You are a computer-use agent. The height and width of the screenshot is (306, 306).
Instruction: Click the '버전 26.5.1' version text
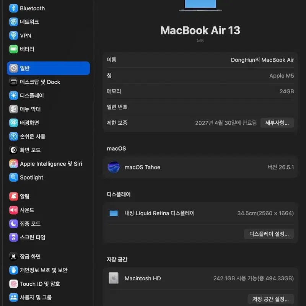pyautogui.click(x=281, y=167)
